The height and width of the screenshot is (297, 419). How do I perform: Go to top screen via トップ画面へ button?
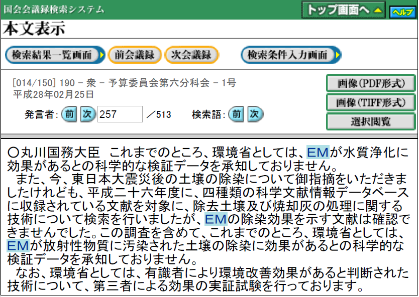pyautogui.click(x=343, y=10)
